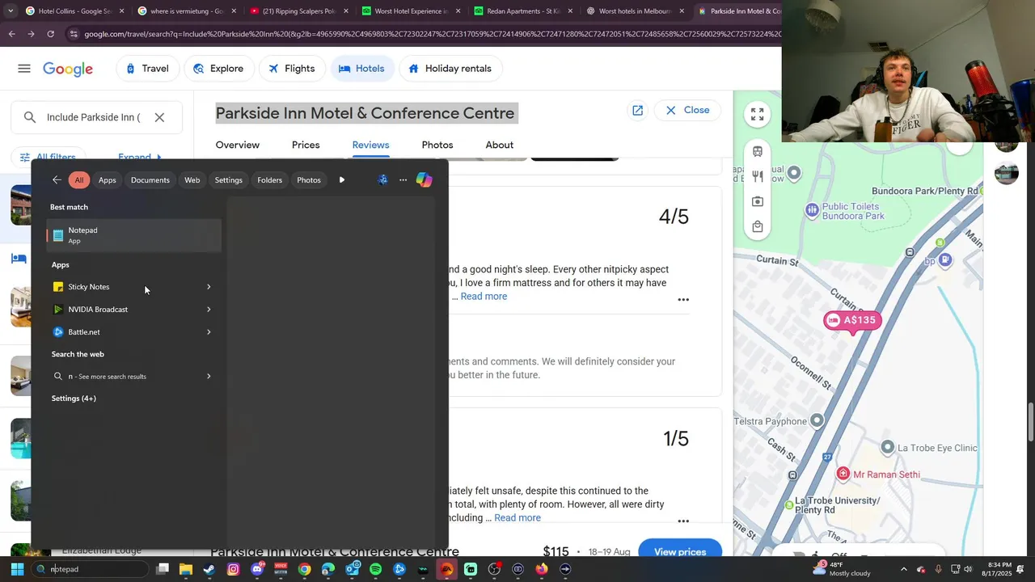Click the taskbar search input field
1035x582 pixels.
coord(89,569)
